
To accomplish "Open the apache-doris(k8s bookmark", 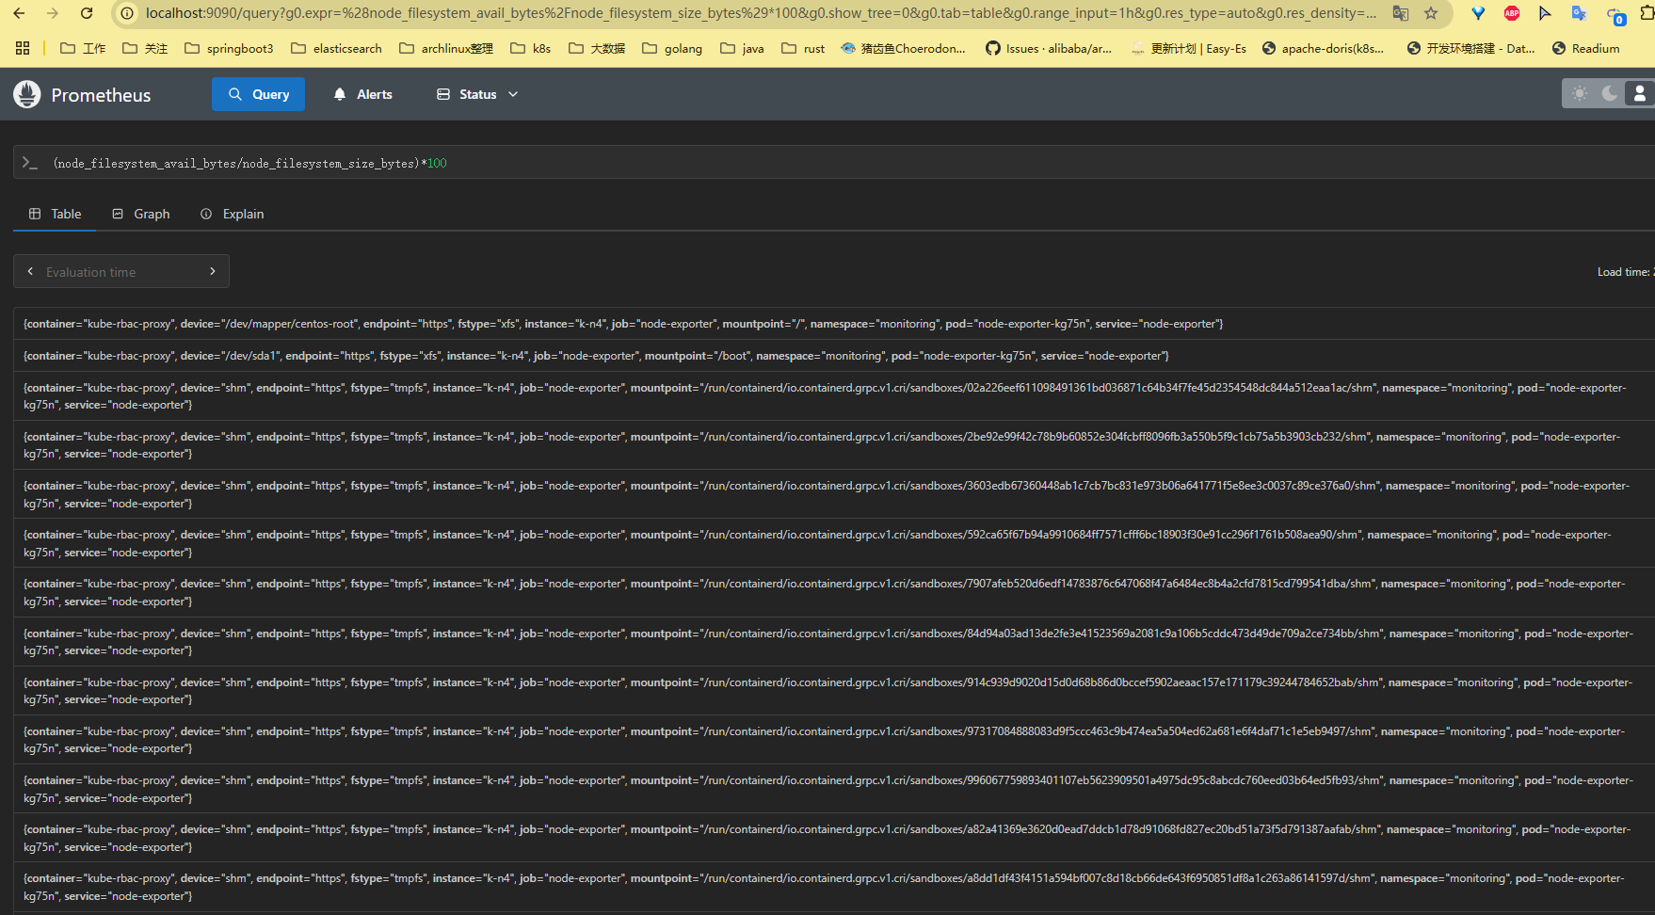I will pyautogui.click(x=1323, y=48).
